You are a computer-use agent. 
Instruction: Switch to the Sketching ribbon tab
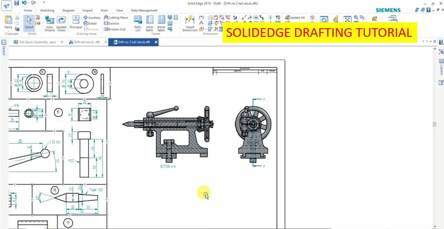tap(47, 10)
